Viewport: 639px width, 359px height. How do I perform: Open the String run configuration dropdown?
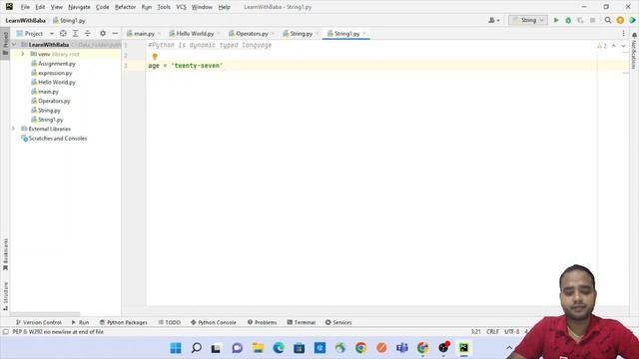[x=528, y=20]
